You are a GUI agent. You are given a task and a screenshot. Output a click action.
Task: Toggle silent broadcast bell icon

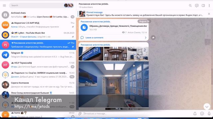tap(195, 114)
